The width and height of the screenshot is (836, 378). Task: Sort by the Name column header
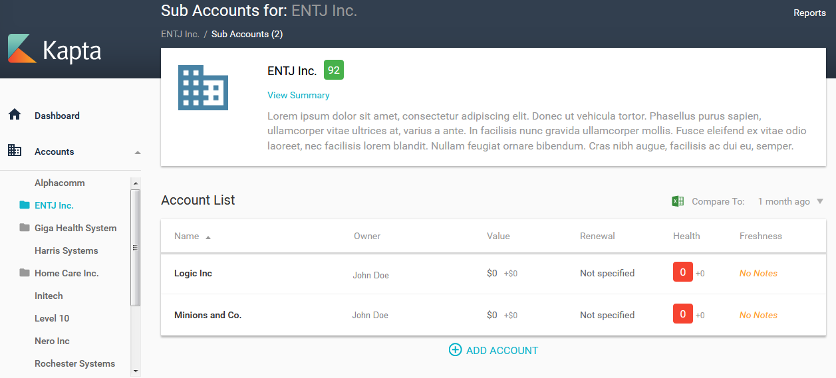pos(186,236)
